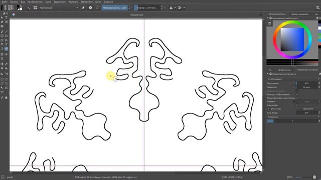Select the Text tool in toolbox

pos(7,18)
